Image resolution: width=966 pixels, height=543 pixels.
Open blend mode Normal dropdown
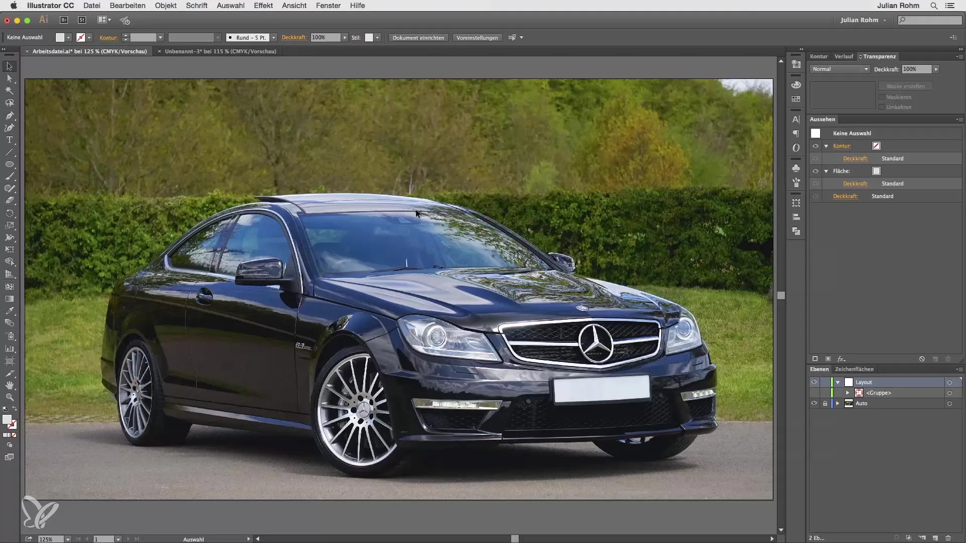840,69
